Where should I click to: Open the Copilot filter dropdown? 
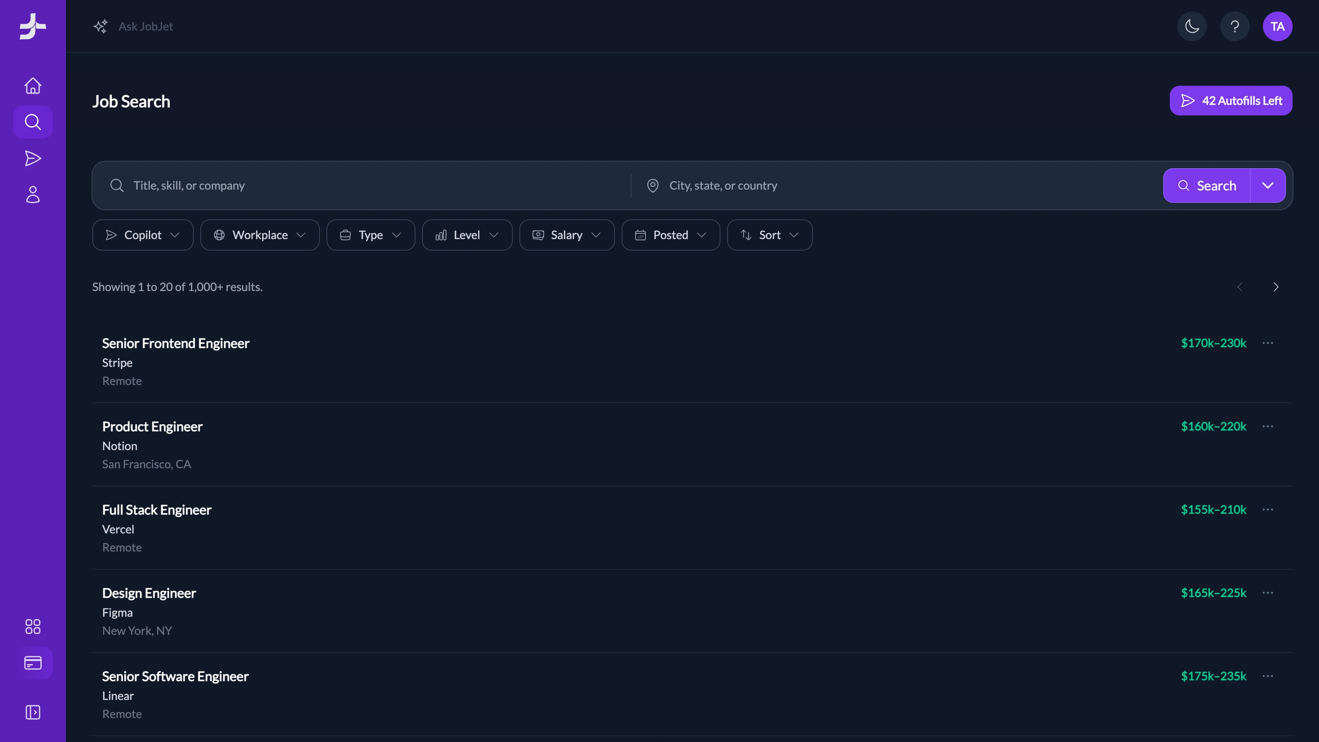(x=143, y=235)
